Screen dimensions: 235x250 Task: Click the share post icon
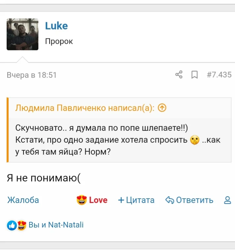[x=179, y=75]
